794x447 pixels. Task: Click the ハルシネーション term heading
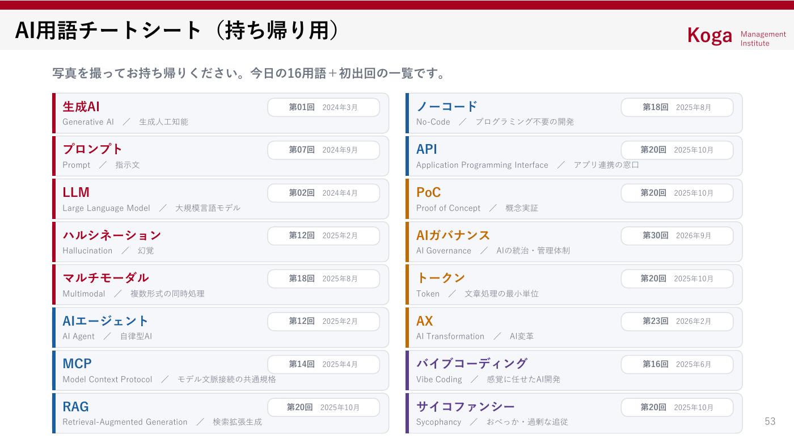(x=112, y=235)
